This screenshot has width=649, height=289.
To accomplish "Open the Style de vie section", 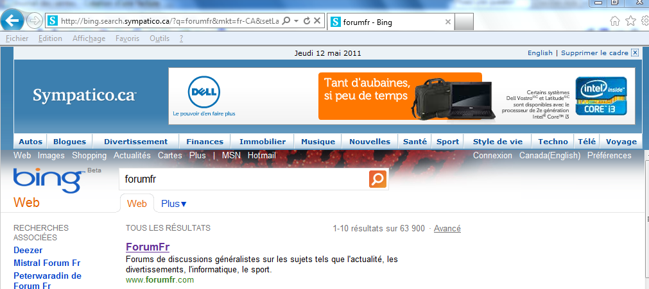I will point(498,142).
